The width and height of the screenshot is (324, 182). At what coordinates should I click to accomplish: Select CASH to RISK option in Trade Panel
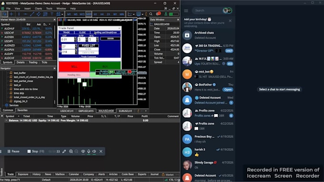point(89,53)
